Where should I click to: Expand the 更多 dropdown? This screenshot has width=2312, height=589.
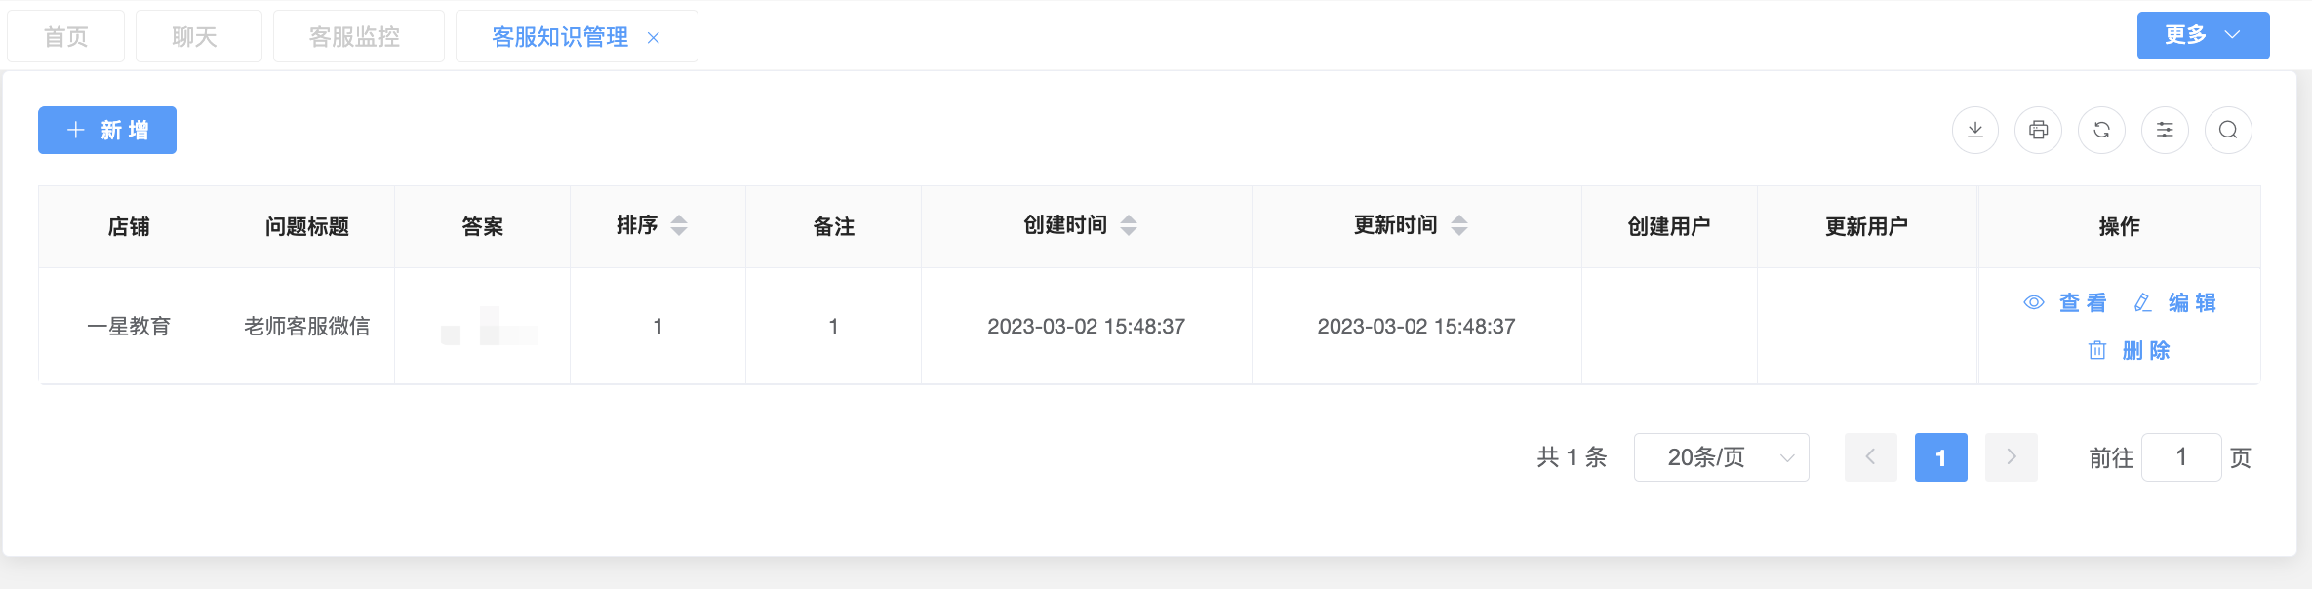click(2203, 35)
